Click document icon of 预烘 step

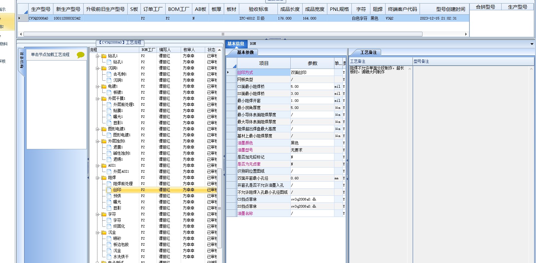[x=109, y=196]
